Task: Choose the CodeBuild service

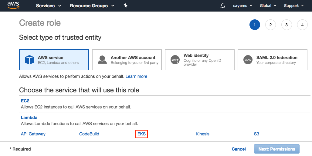Action: click(x=89, y=134)
